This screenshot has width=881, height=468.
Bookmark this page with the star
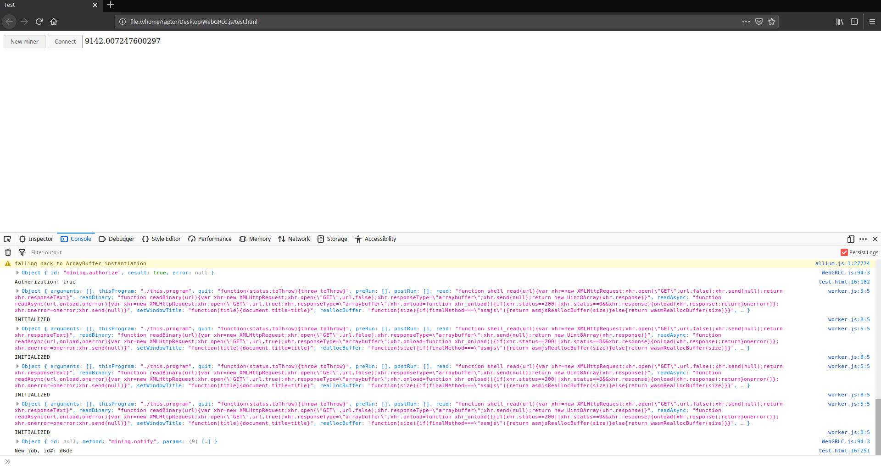click(x=772, y=22)
